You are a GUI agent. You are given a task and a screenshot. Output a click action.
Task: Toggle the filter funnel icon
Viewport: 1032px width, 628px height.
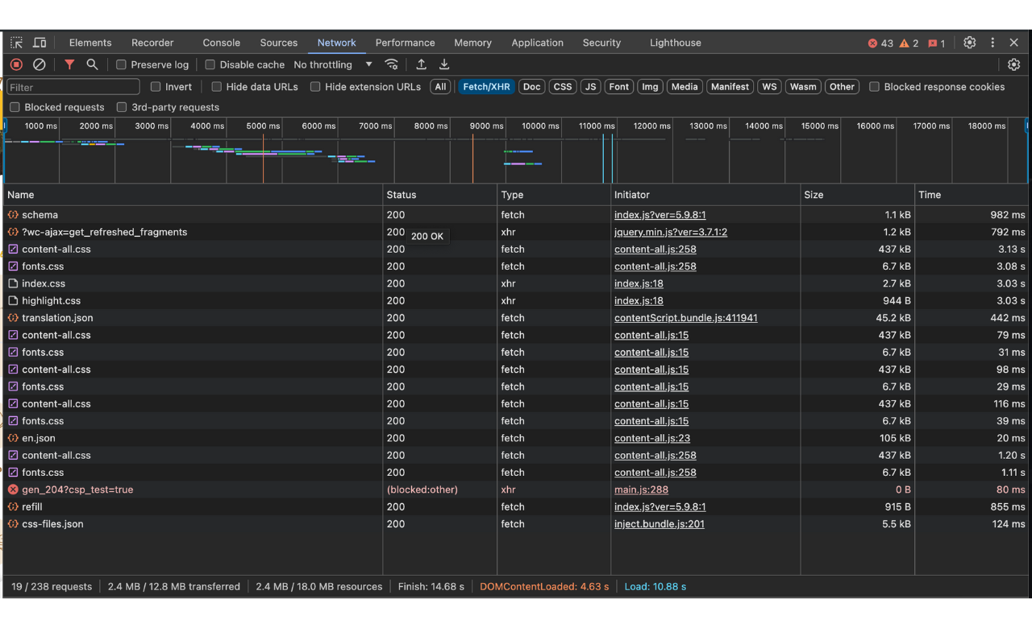[x=69, y=64]
